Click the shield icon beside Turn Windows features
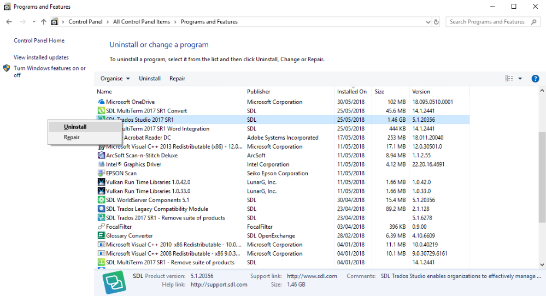Screen dimensions: 546x296 [x=7, y=68]
